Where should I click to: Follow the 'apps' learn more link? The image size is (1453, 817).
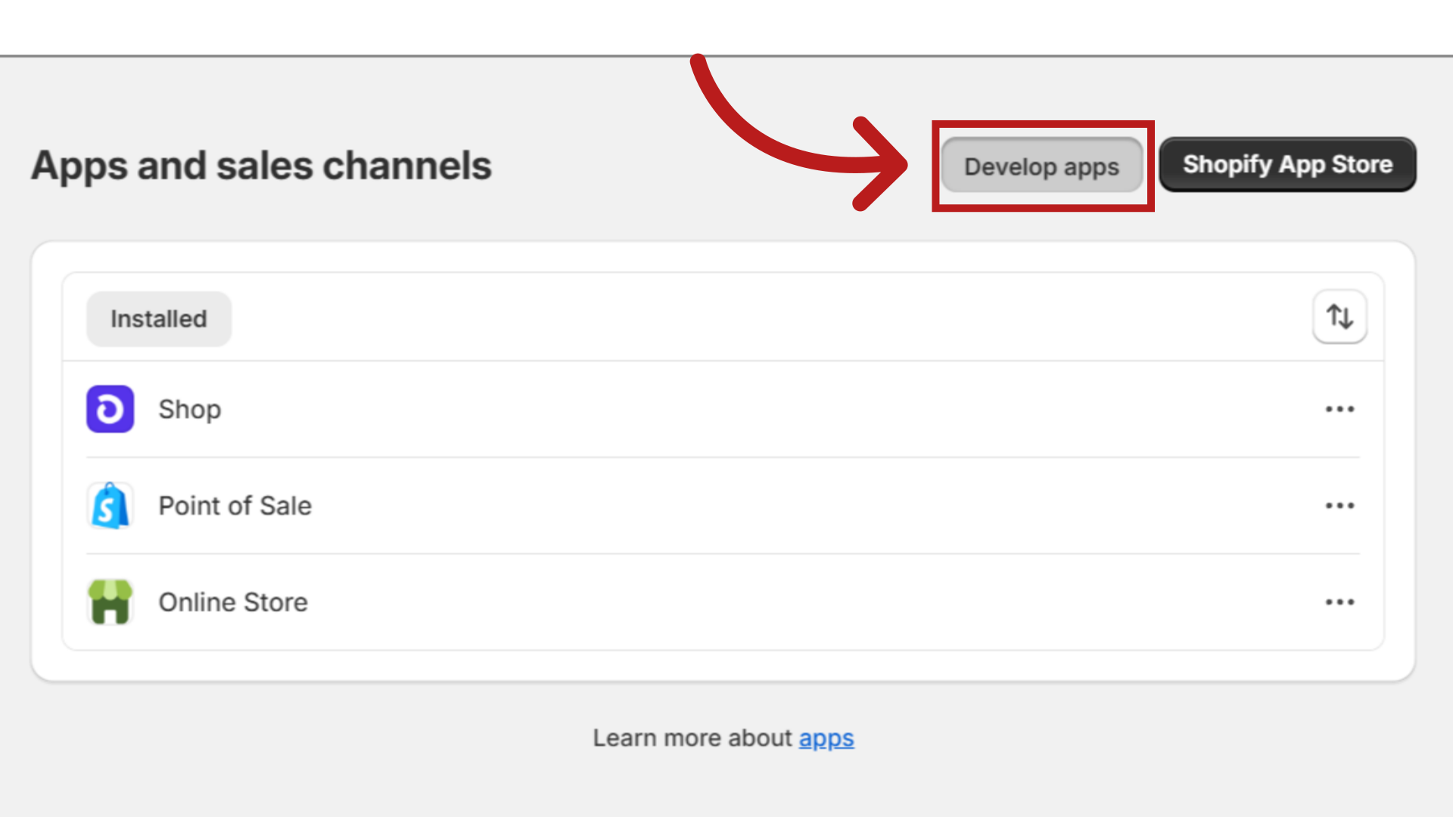[x=826, y=738]
